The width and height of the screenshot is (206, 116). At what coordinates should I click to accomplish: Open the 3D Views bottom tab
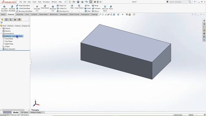(x=24, y=112)
